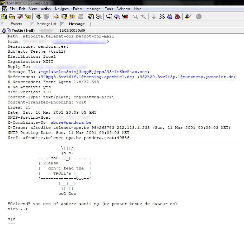244x231 pixels.
Task: Switch to the Message pane tab
Action: click(77, 24)
